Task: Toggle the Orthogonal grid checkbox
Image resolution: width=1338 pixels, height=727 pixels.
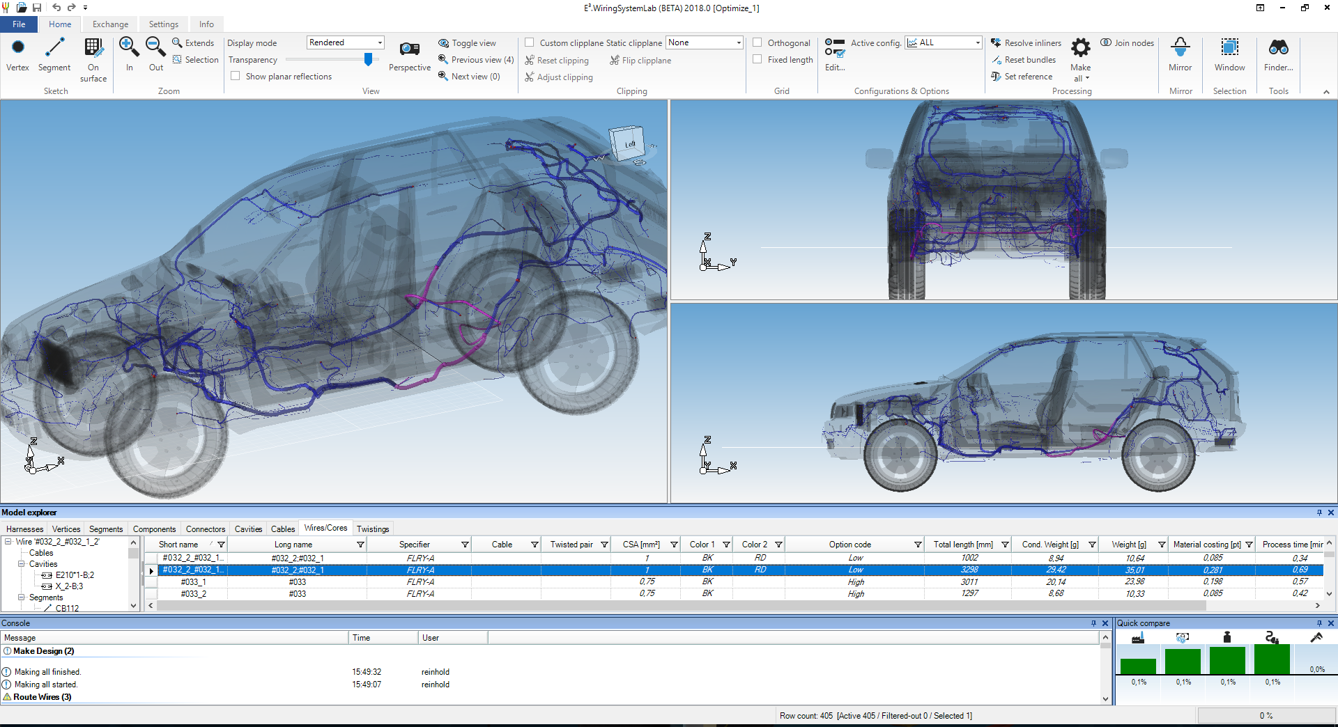Action: tap(758, 43)
